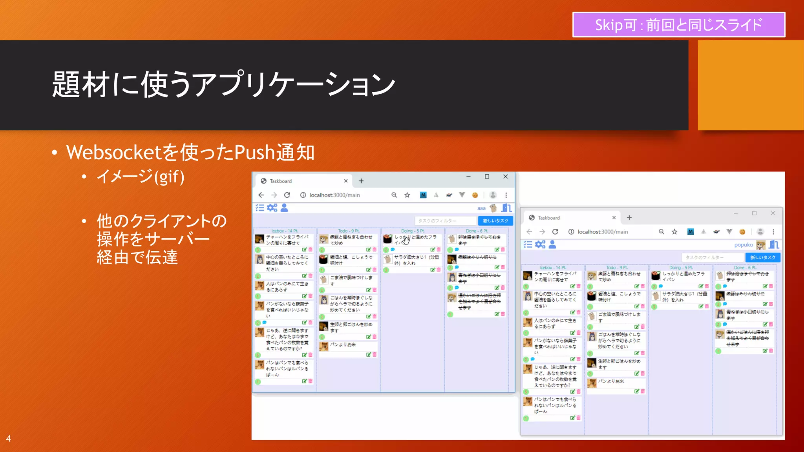Reload page in popuko browser window

tap(555, 232)
